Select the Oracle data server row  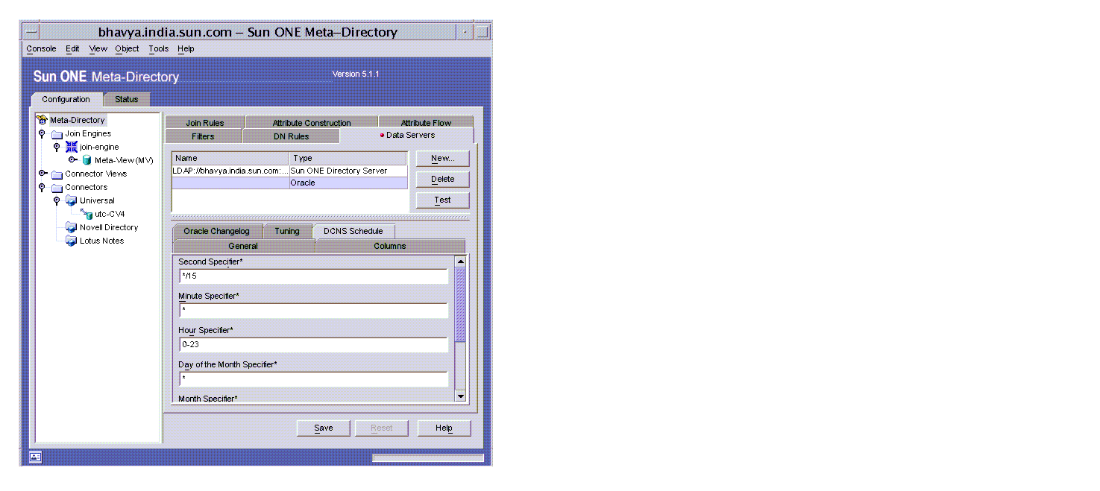pyautogui.click(x=289, y=183)
